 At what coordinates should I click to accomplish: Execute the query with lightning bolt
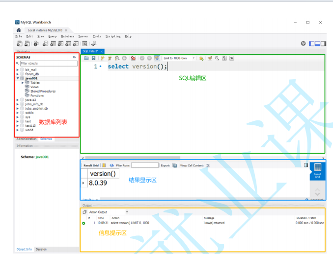(x=102, y=58)
